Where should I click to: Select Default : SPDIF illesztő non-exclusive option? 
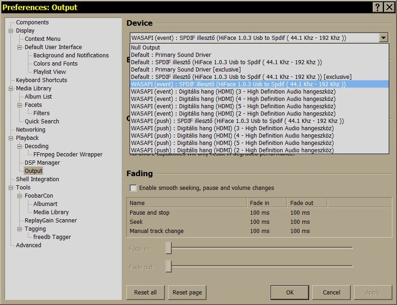pos(259,62)
